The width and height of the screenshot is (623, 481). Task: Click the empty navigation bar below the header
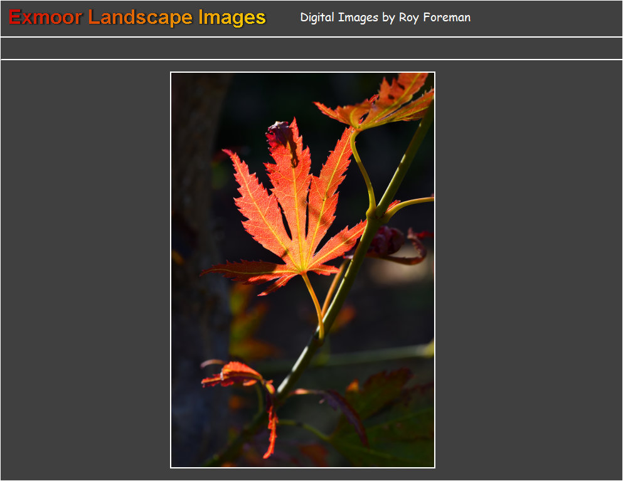(x=311, y=48)
